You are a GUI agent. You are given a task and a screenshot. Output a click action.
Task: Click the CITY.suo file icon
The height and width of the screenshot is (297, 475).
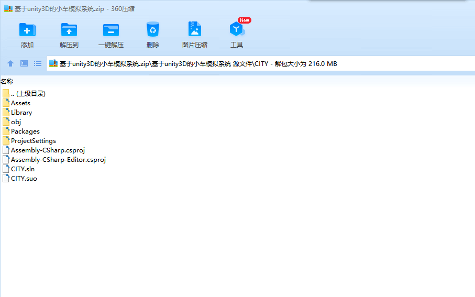pyautogui.click(x=6, y=178)
